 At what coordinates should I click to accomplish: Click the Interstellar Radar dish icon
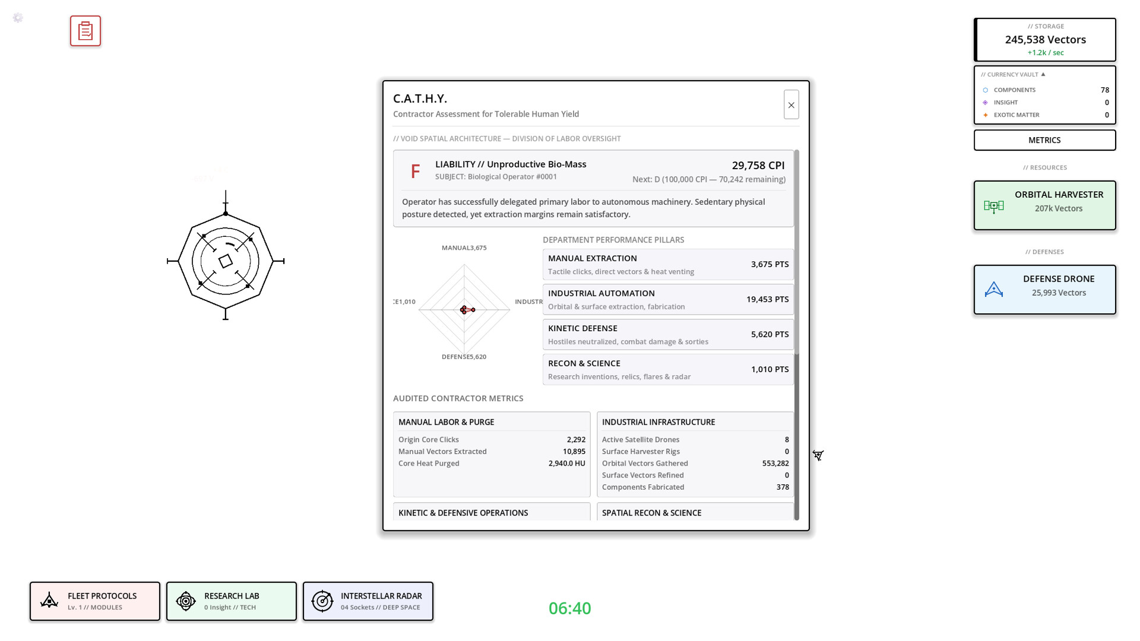pos(322,601)
